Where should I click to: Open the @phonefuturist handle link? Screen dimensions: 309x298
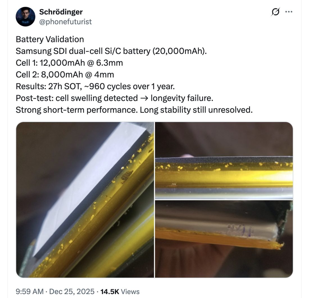click(x=65, y=22)
